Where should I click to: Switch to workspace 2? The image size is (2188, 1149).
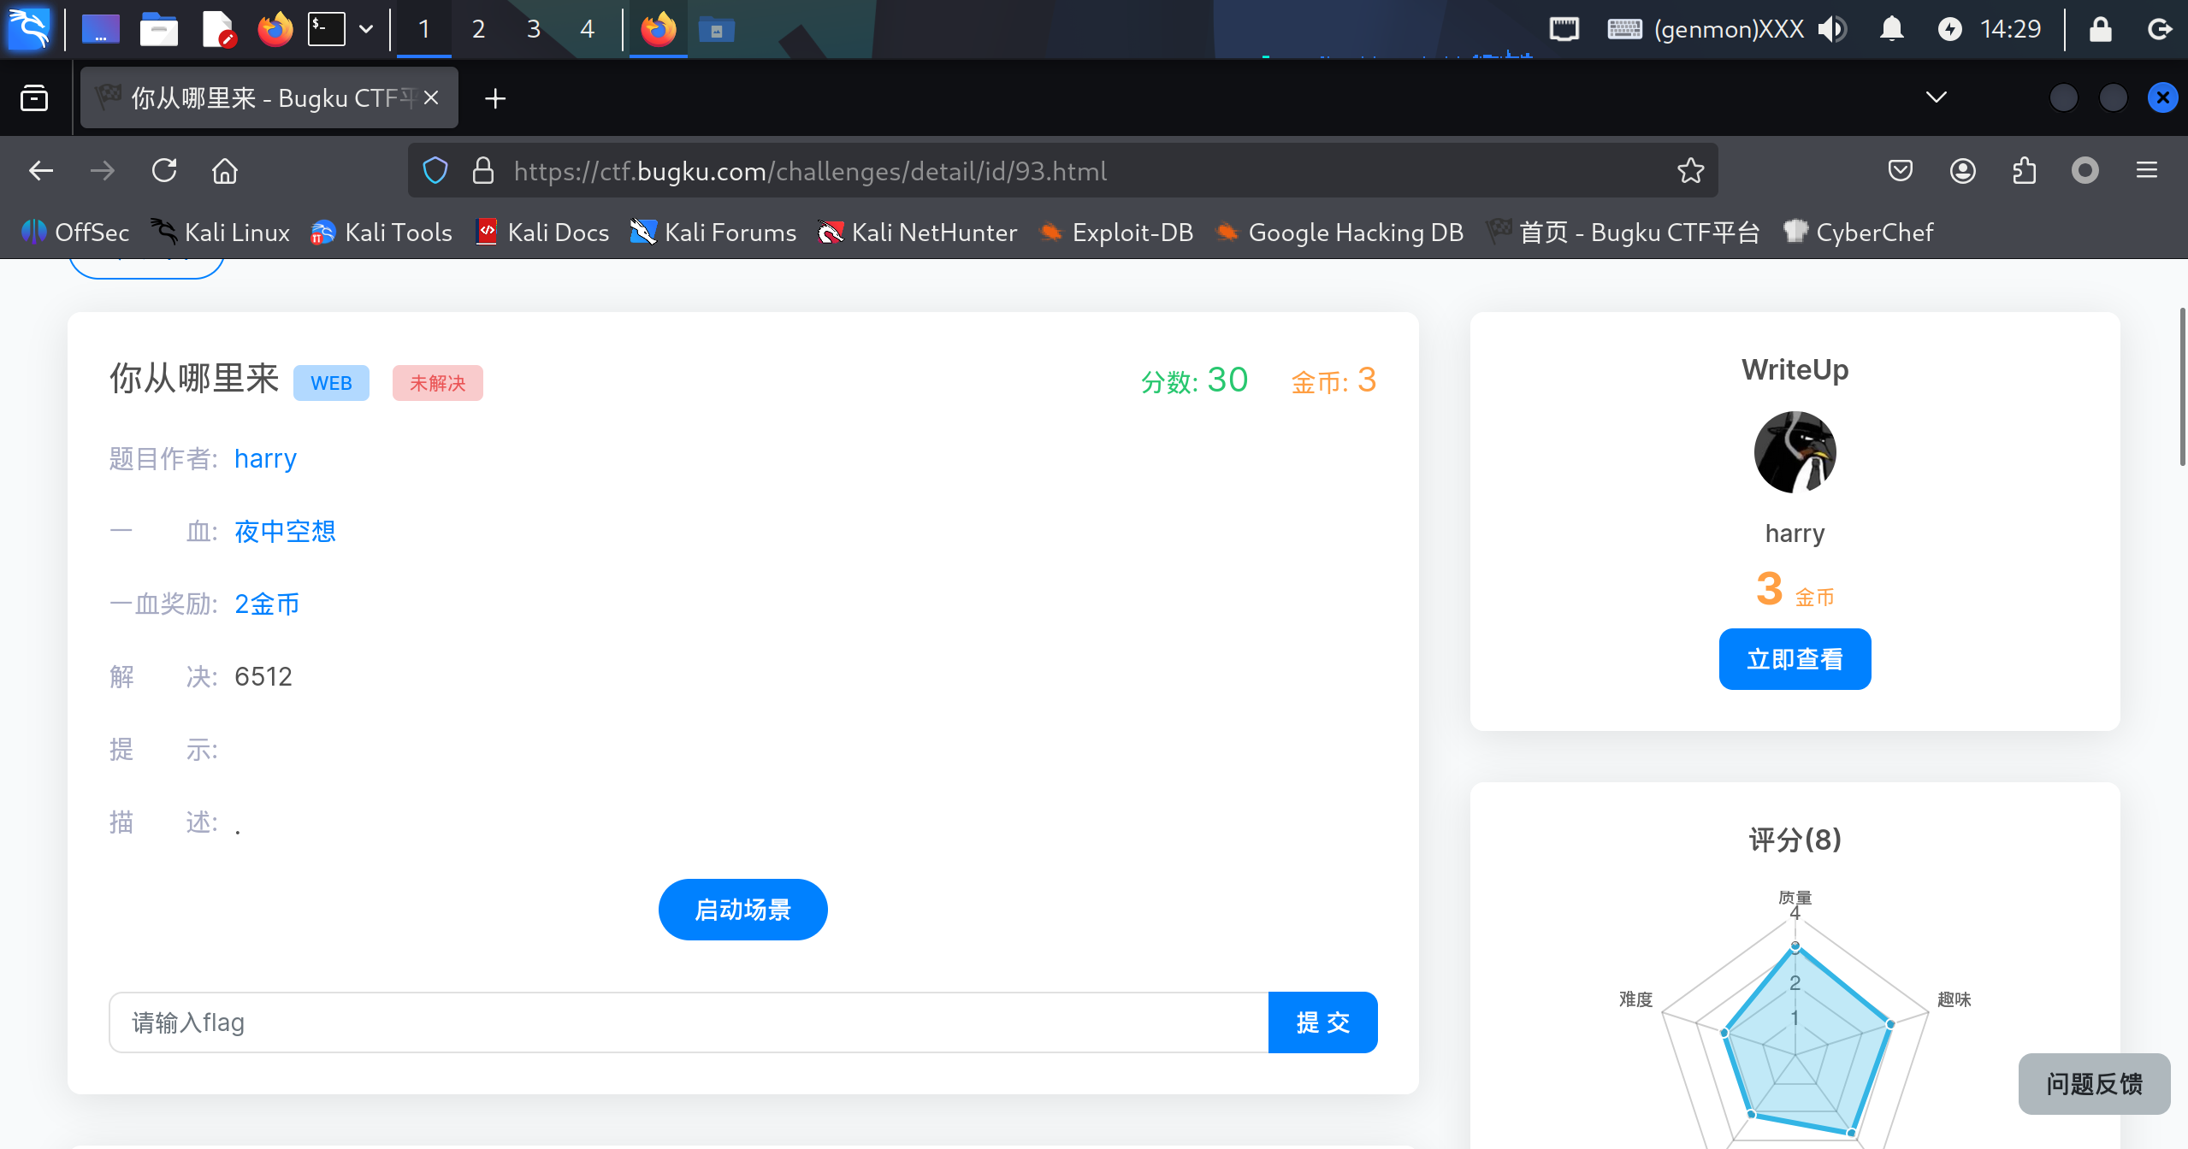pos(478,29)
